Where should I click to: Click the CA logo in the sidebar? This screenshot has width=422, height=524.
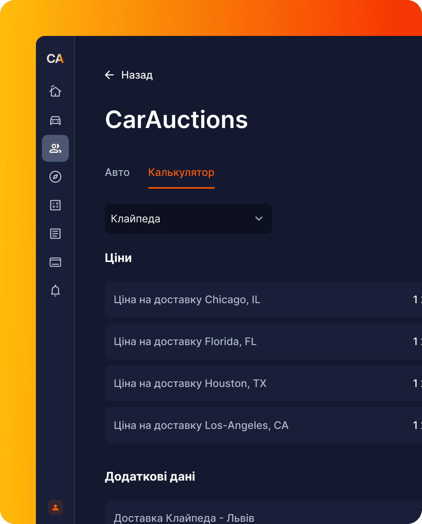[x=55, y=59]
